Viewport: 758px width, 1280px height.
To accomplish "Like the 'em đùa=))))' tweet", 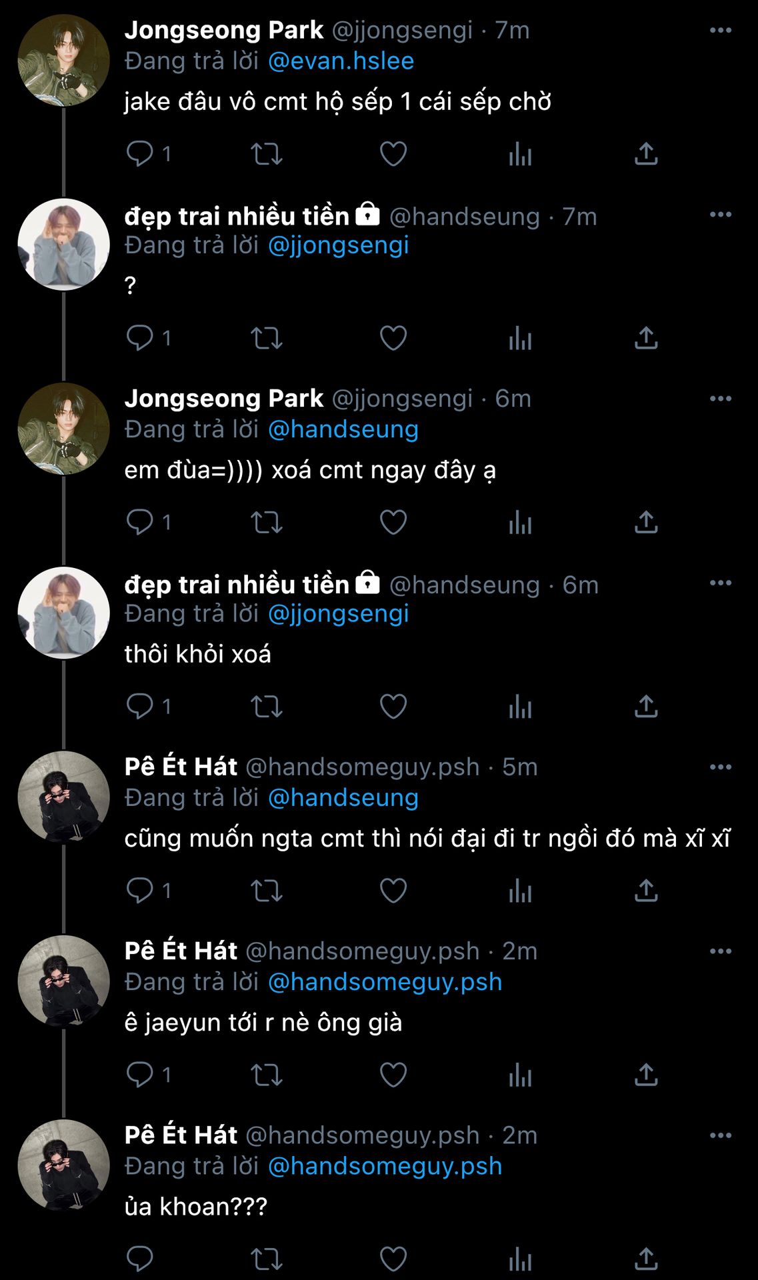I will coord(393,522).
